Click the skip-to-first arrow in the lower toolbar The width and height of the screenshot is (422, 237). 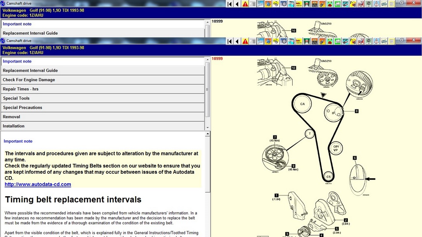(230, 41)
